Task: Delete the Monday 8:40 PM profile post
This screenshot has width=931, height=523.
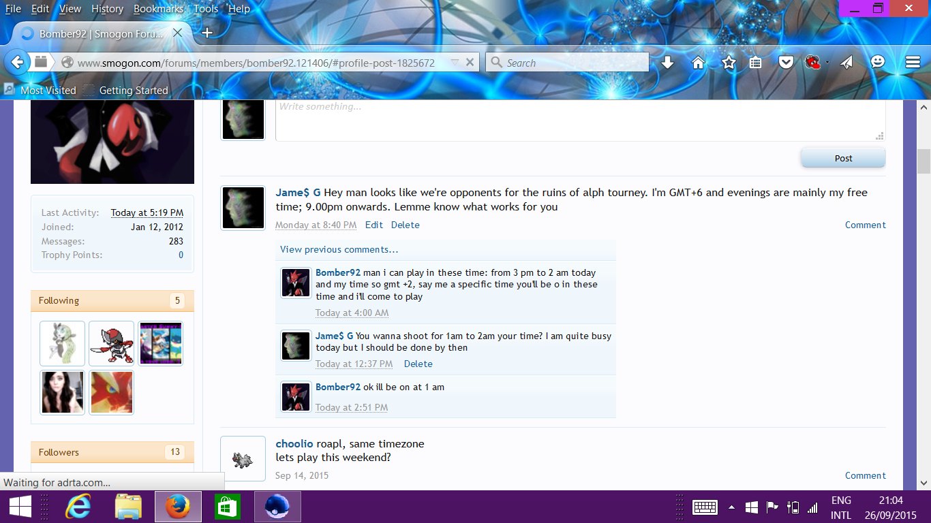Action: [x=406, y=225]
